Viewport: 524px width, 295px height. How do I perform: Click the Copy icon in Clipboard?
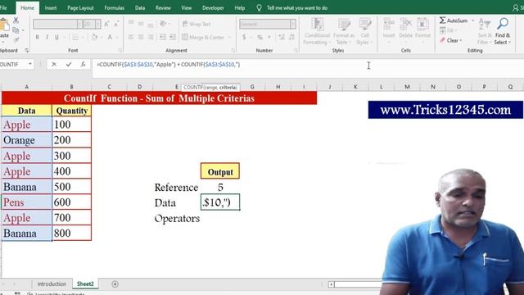click(x=16, y=30)
